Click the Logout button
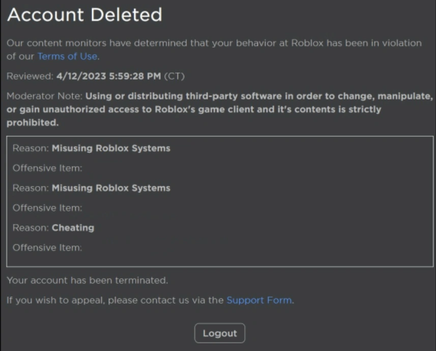The width and height of the screenshot is (436, 351). [x=220, y=333]
